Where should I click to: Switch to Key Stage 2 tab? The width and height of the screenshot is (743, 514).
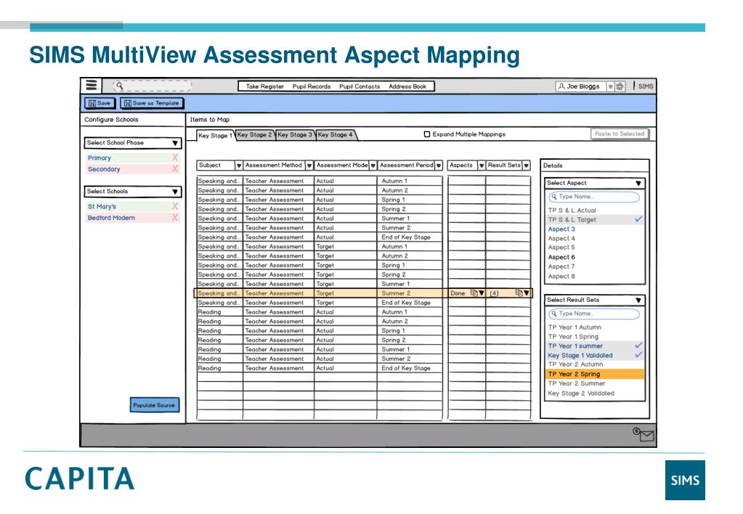tap(254, 134)
